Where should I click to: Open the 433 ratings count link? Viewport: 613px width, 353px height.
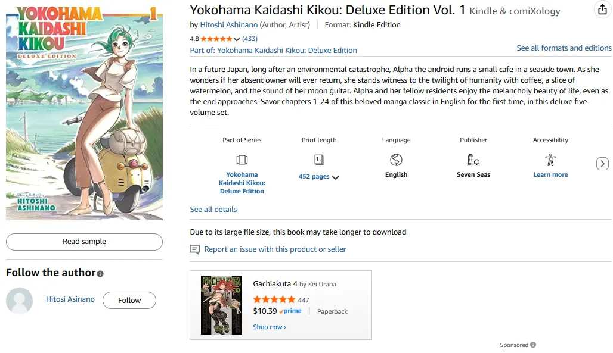(250, 39)
